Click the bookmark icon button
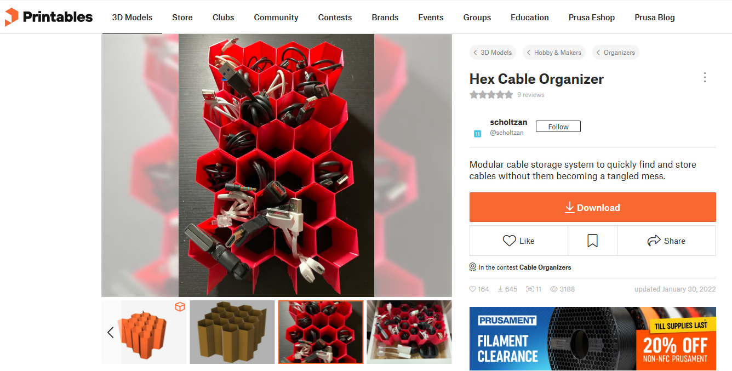 click(592, 241)
